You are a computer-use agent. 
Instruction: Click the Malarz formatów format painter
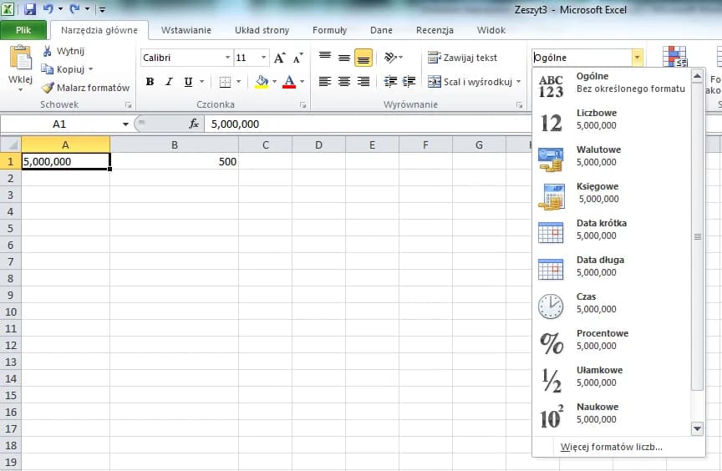86,88
